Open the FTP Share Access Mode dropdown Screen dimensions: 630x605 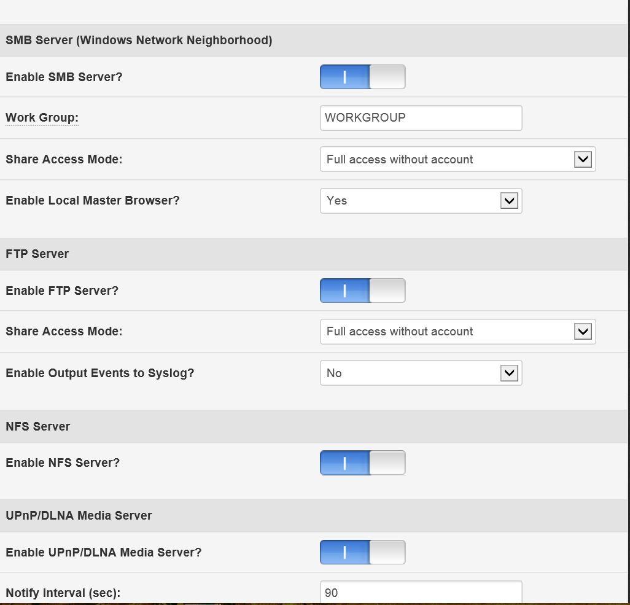coord(457,332)
